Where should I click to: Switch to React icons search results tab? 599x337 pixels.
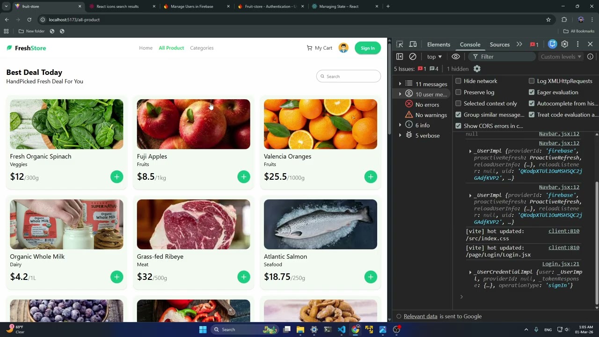122,7
